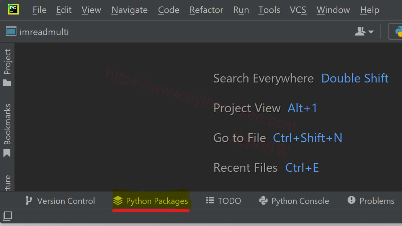Open the Code With Me dropdown arrow
The image size is (402, 226).
[x=371, y=32]
